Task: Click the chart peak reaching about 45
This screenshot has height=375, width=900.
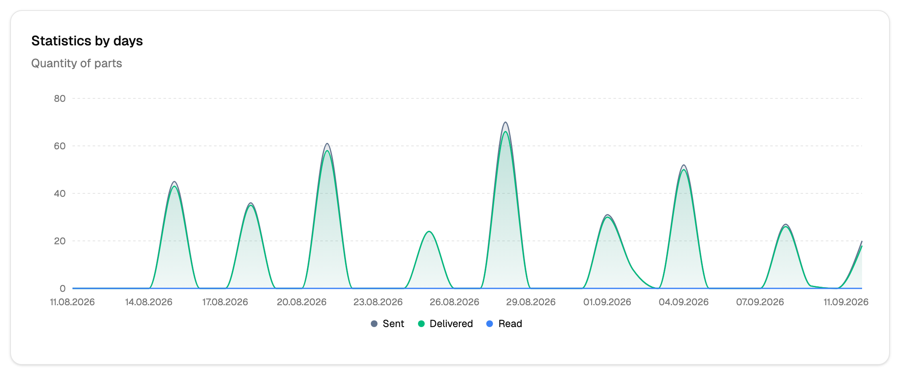Action: click(x=174, y=182)
